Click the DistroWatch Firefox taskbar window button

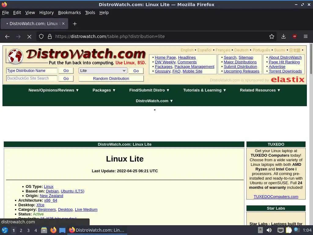tap(97, 230)
